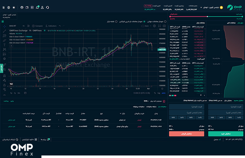The width and height of the screenshot is (245, 158).
Task: Switch to the market depth tab
Action: (x=240, y=23)
